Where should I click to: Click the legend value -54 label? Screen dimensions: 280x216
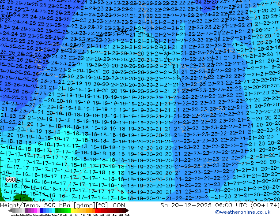(14, 215)
